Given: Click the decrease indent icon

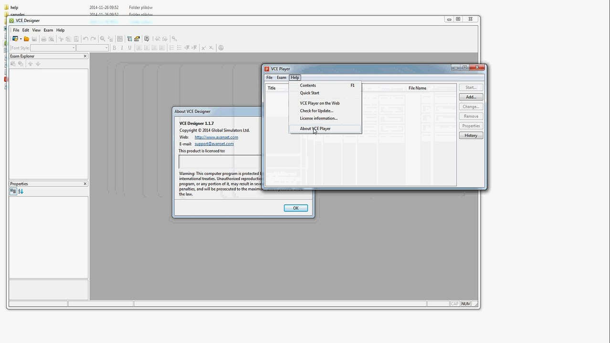Looking at the screenshot, I should (187, 48).
